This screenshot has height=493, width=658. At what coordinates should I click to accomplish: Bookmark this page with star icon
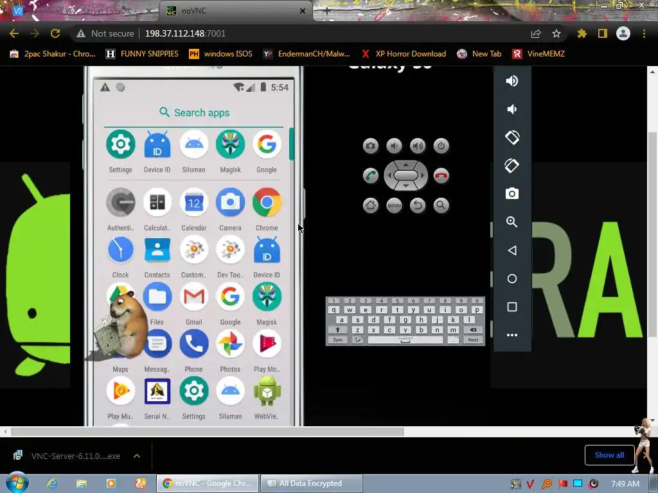(556, 33)
